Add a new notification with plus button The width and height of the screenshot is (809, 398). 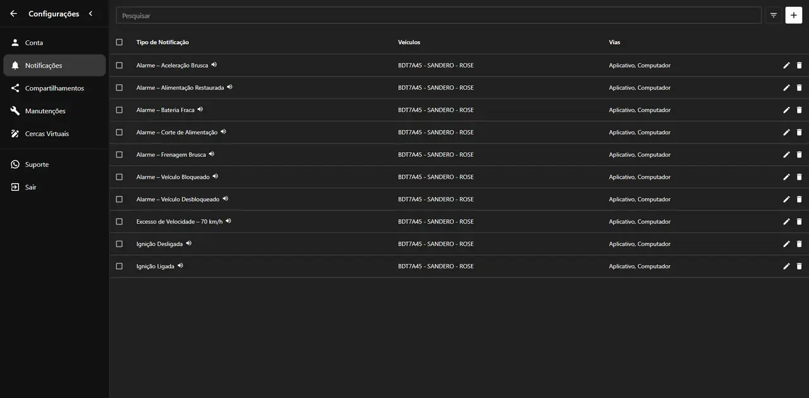[794, 15]
